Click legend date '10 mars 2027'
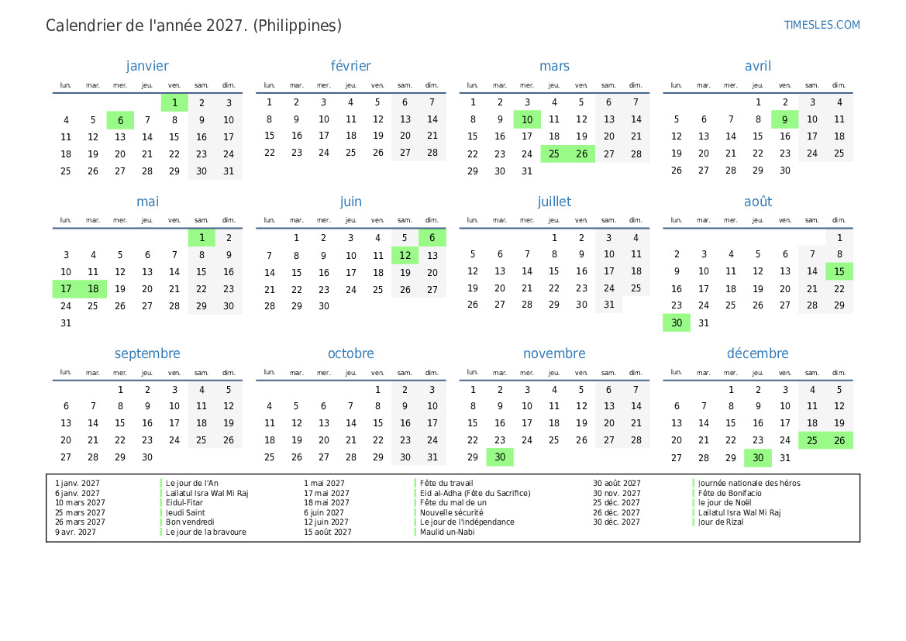Screen dimensions: 906x641 (80, 503)
